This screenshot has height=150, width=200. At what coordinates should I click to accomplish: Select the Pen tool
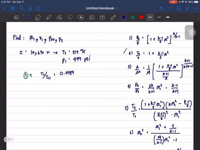(x=27, y=17)
